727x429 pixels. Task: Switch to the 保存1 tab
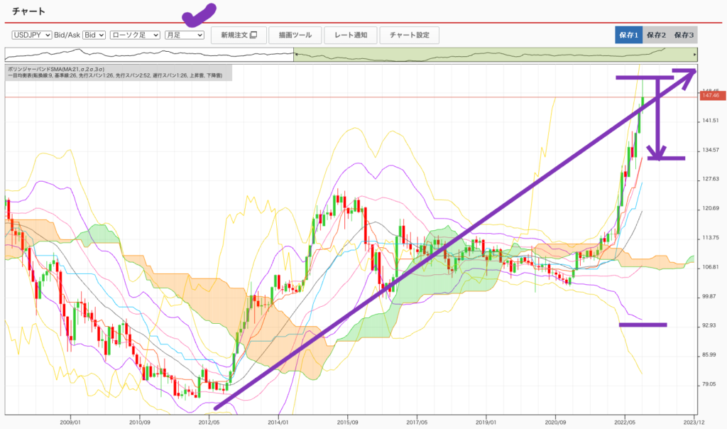[629, 35]
